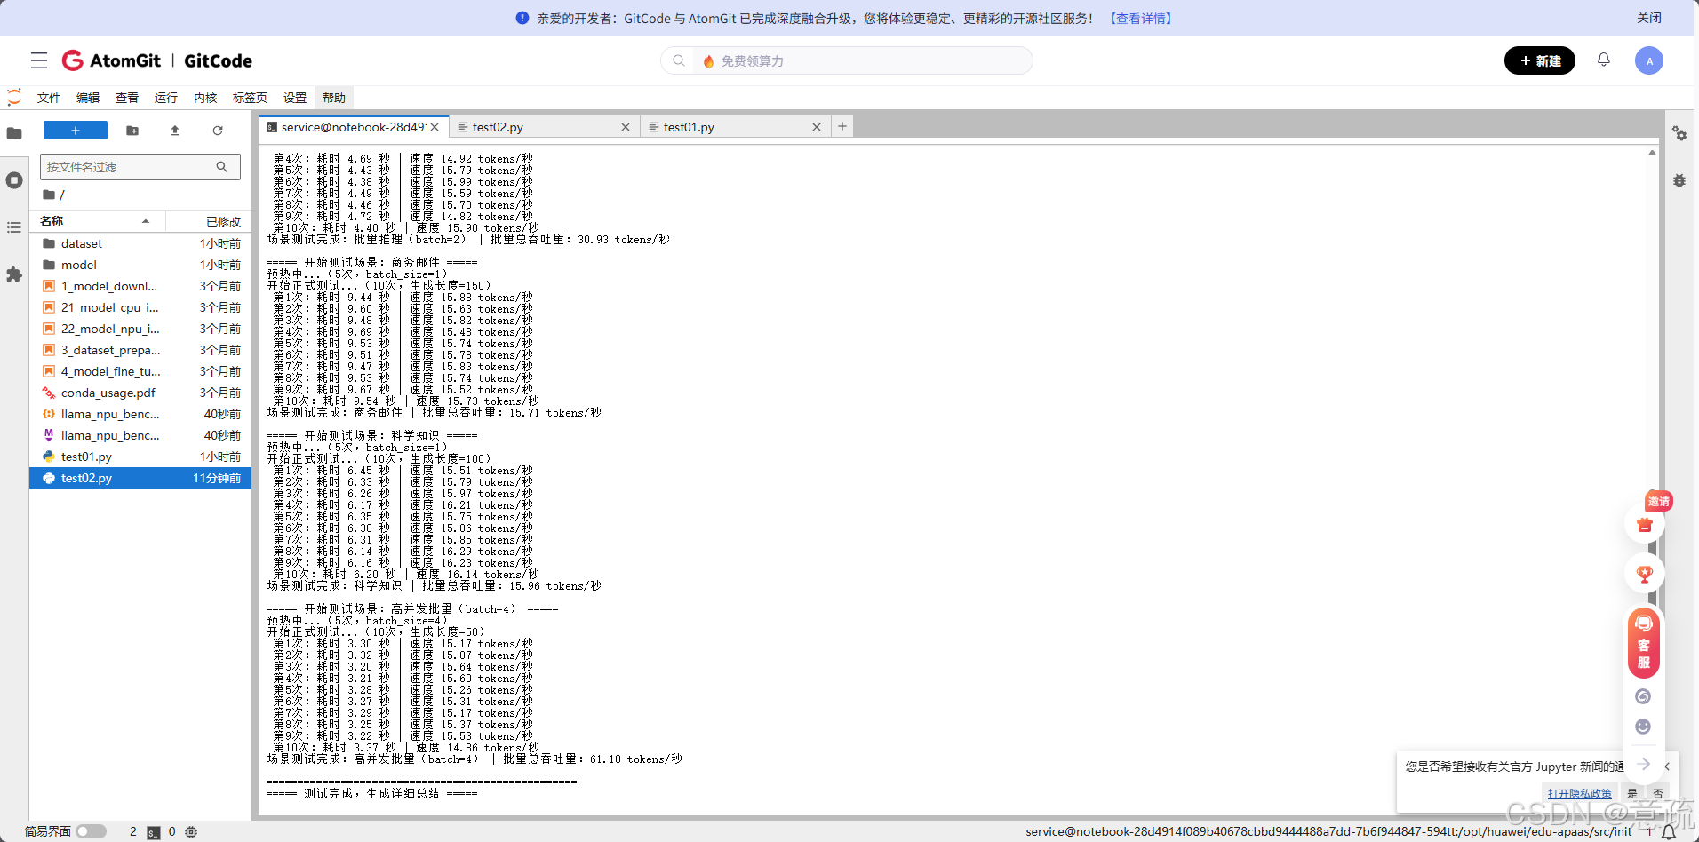Close the test01.py tab
1699x842 pixels.
tap(817, 127)
